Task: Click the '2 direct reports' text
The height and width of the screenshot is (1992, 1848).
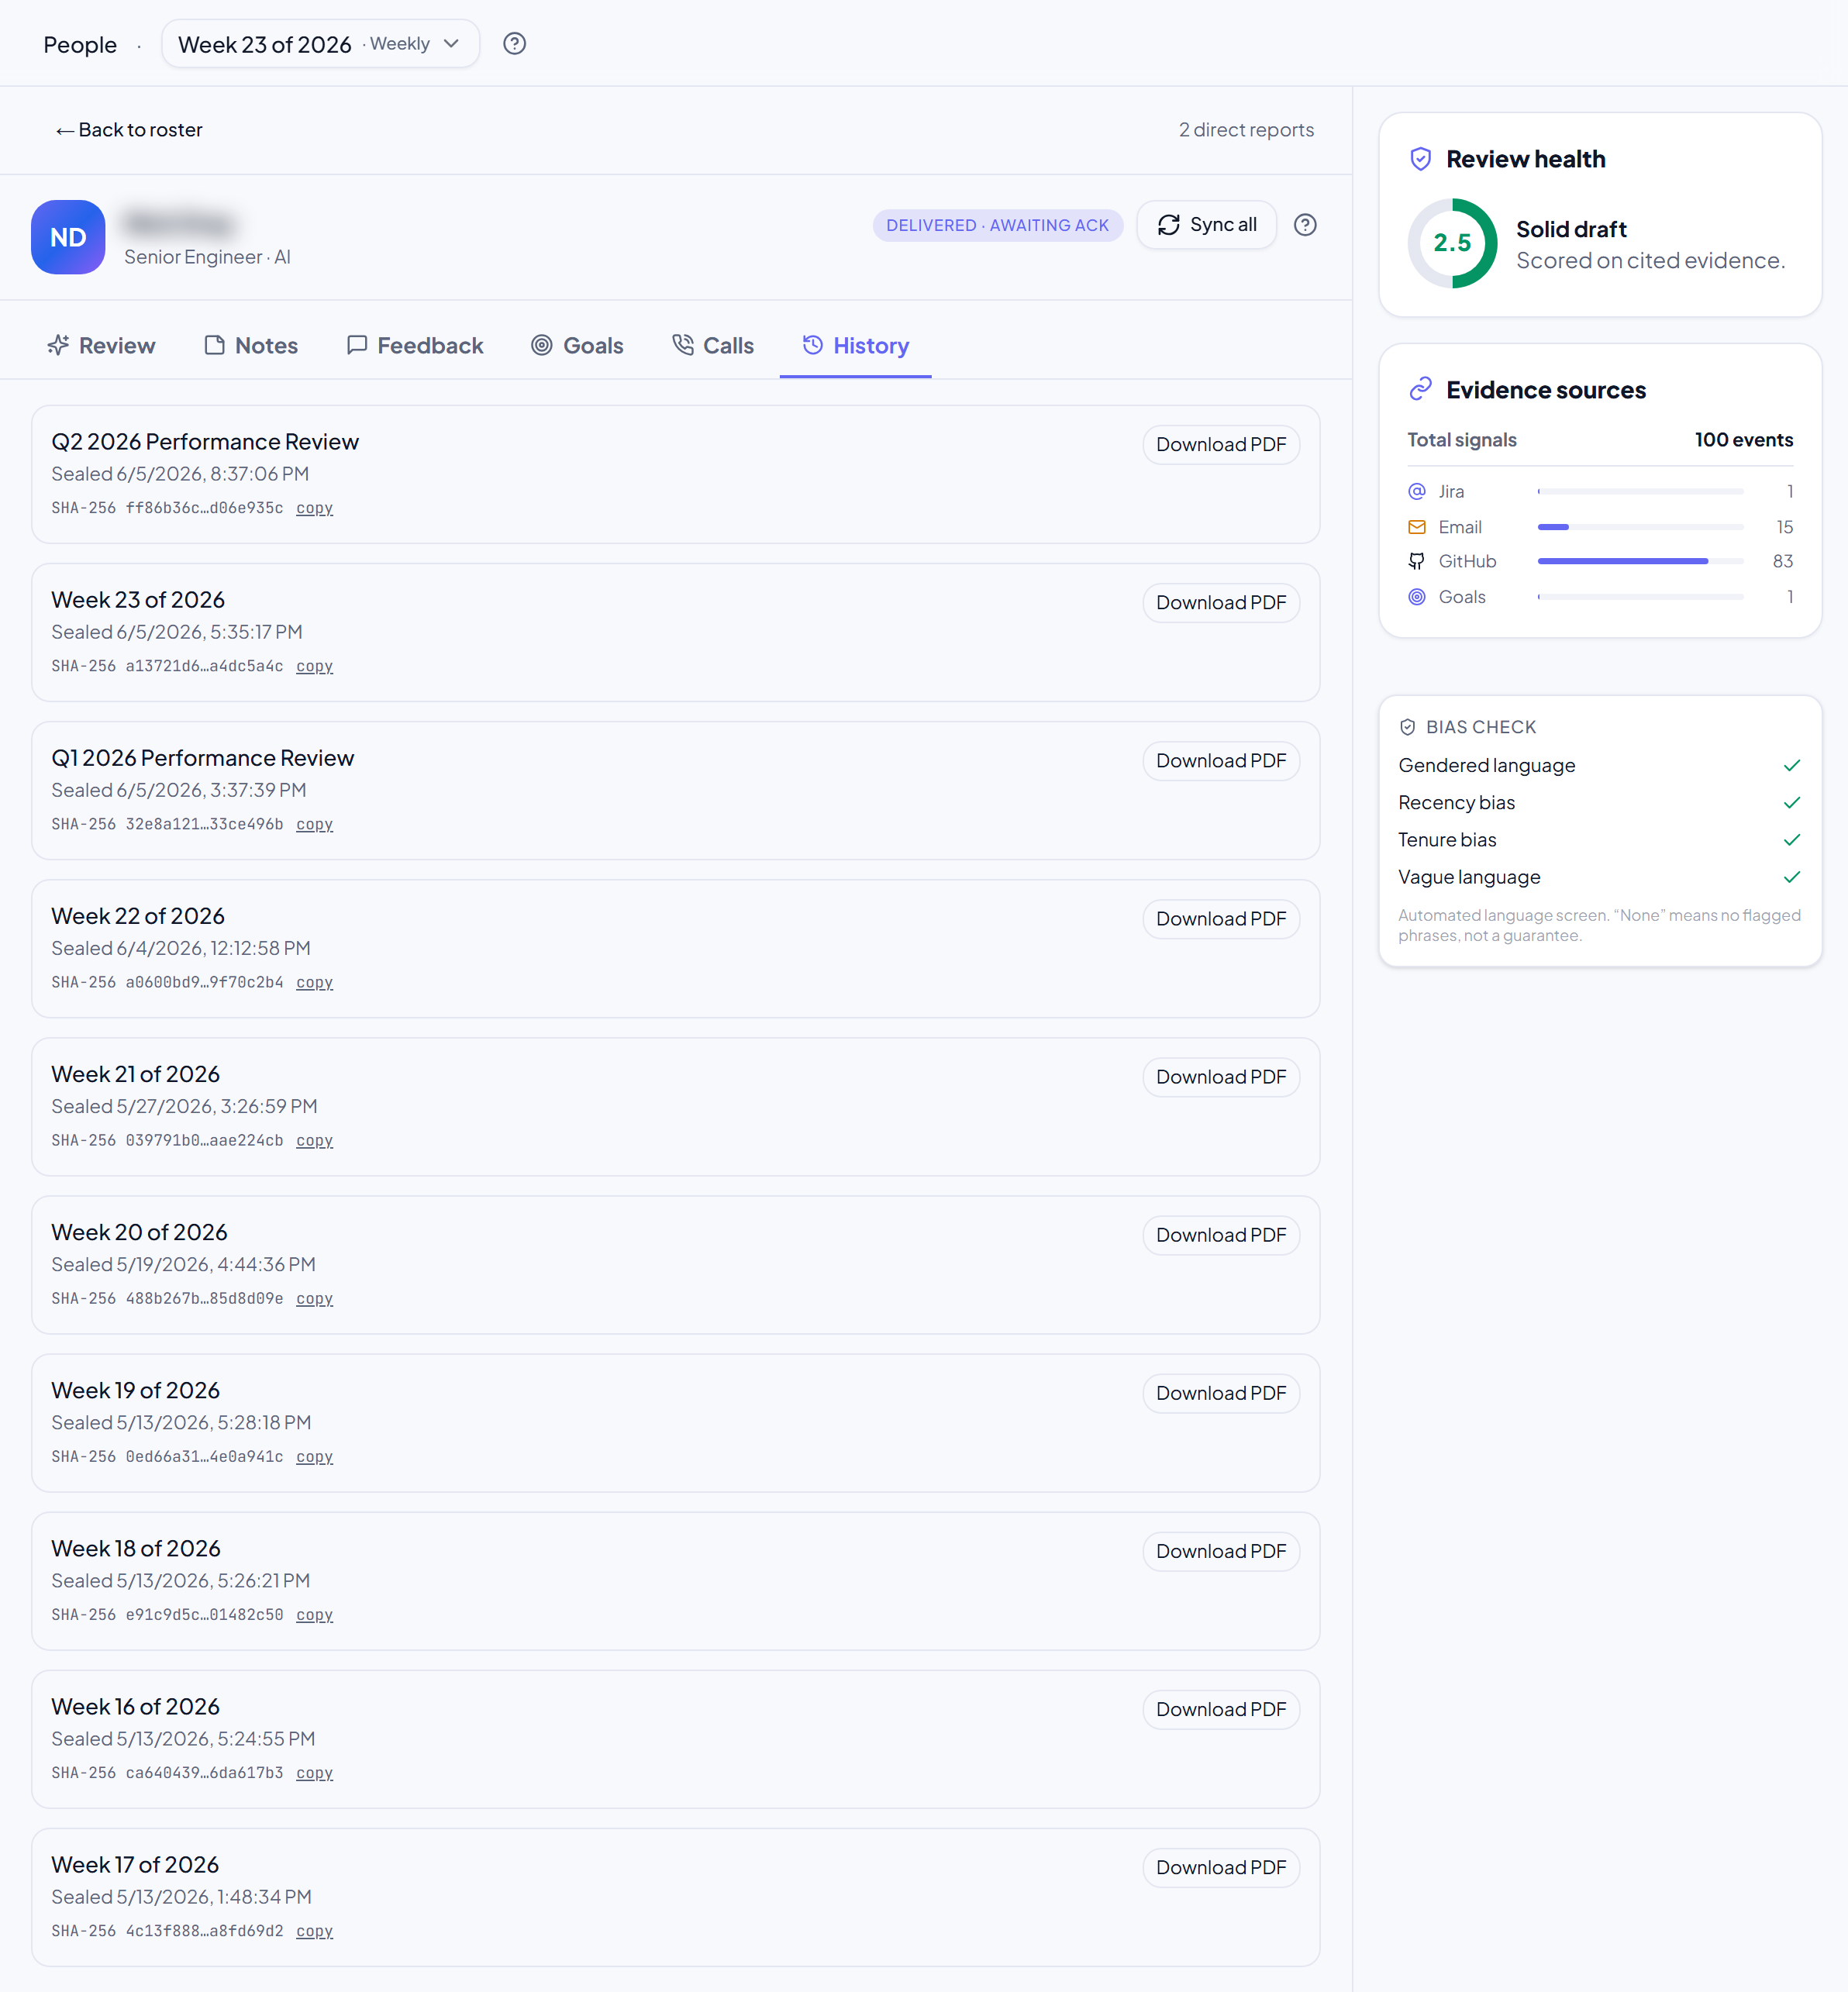Action: [x=1246, y=130]
